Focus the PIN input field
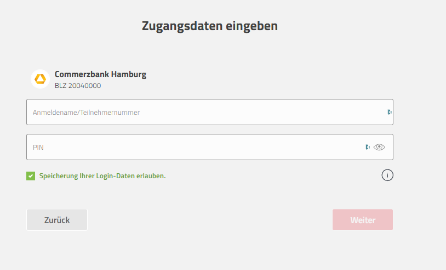This screenshot has height=270, width=446. pos(210,147)
